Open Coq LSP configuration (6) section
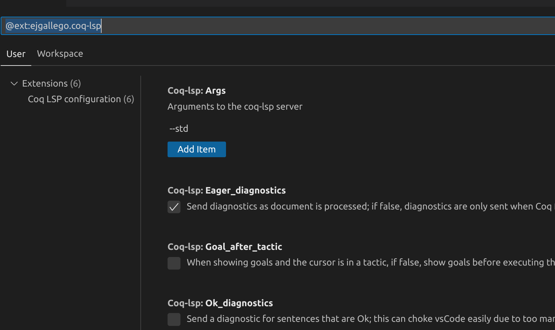Viewport: 555px width, 330px height. (x=81, y=99)
